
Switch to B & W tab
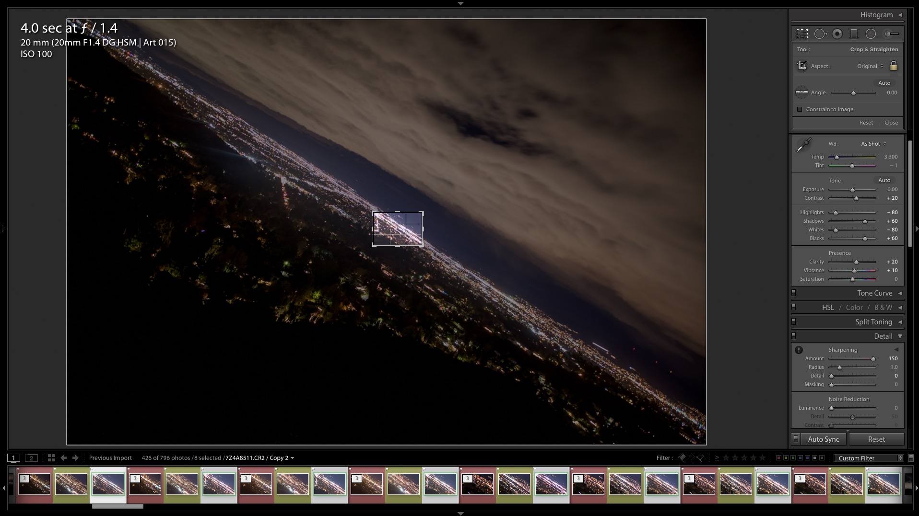[883, 308]
